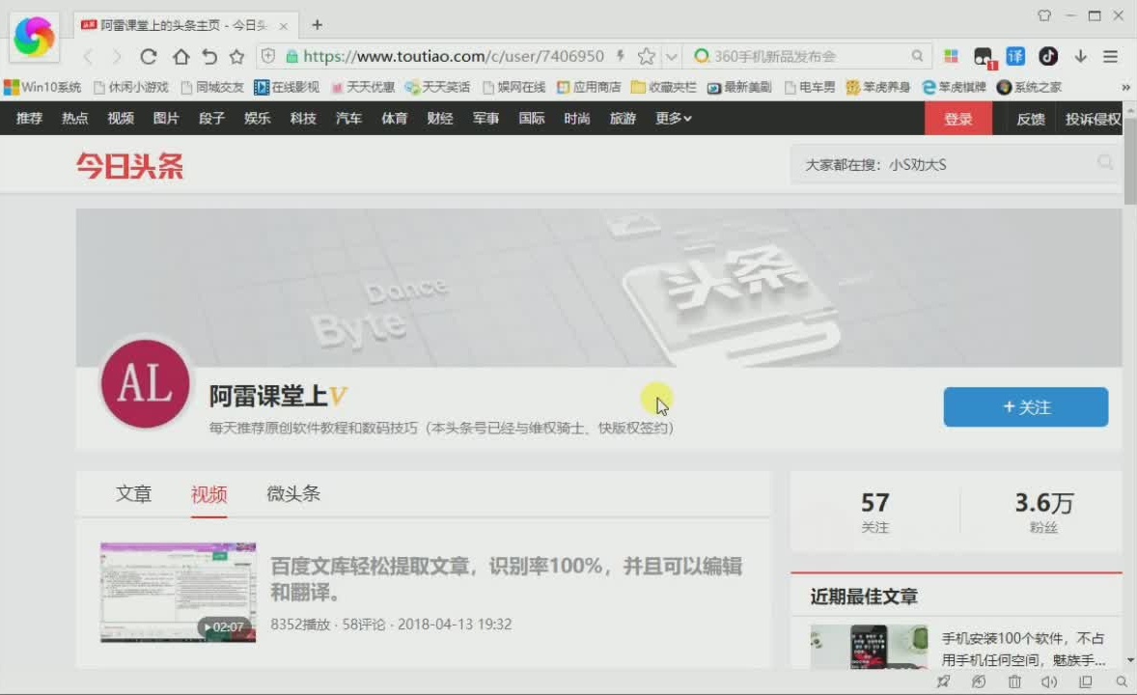The height and width of the screenshot is (695, 1137).
Task: Open the 百度文库轻松提取文章 video title
Action: (x=506, y=579)
